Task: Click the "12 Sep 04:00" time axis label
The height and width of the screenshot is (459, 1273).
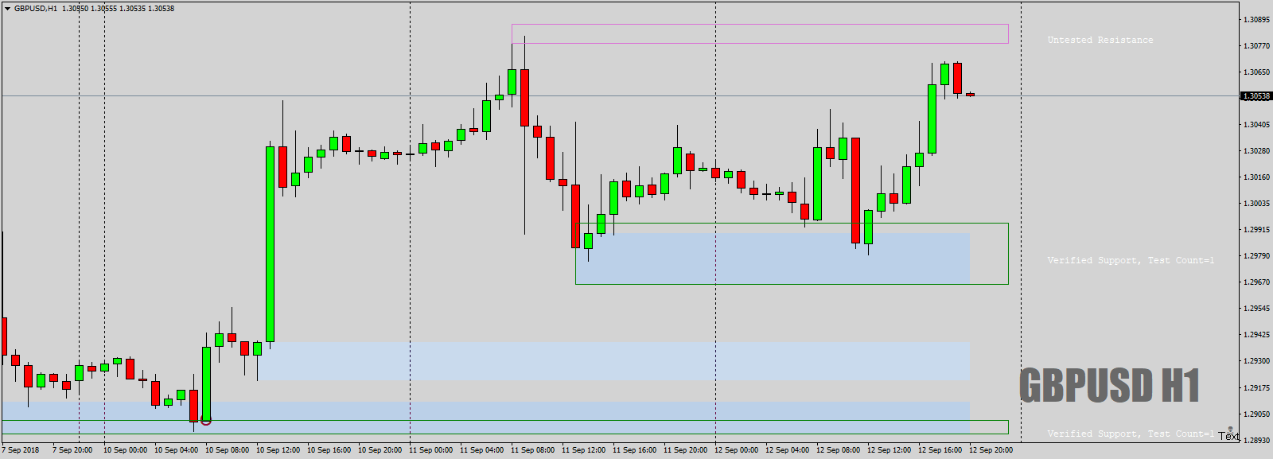Action: click(x=787, y=450)
